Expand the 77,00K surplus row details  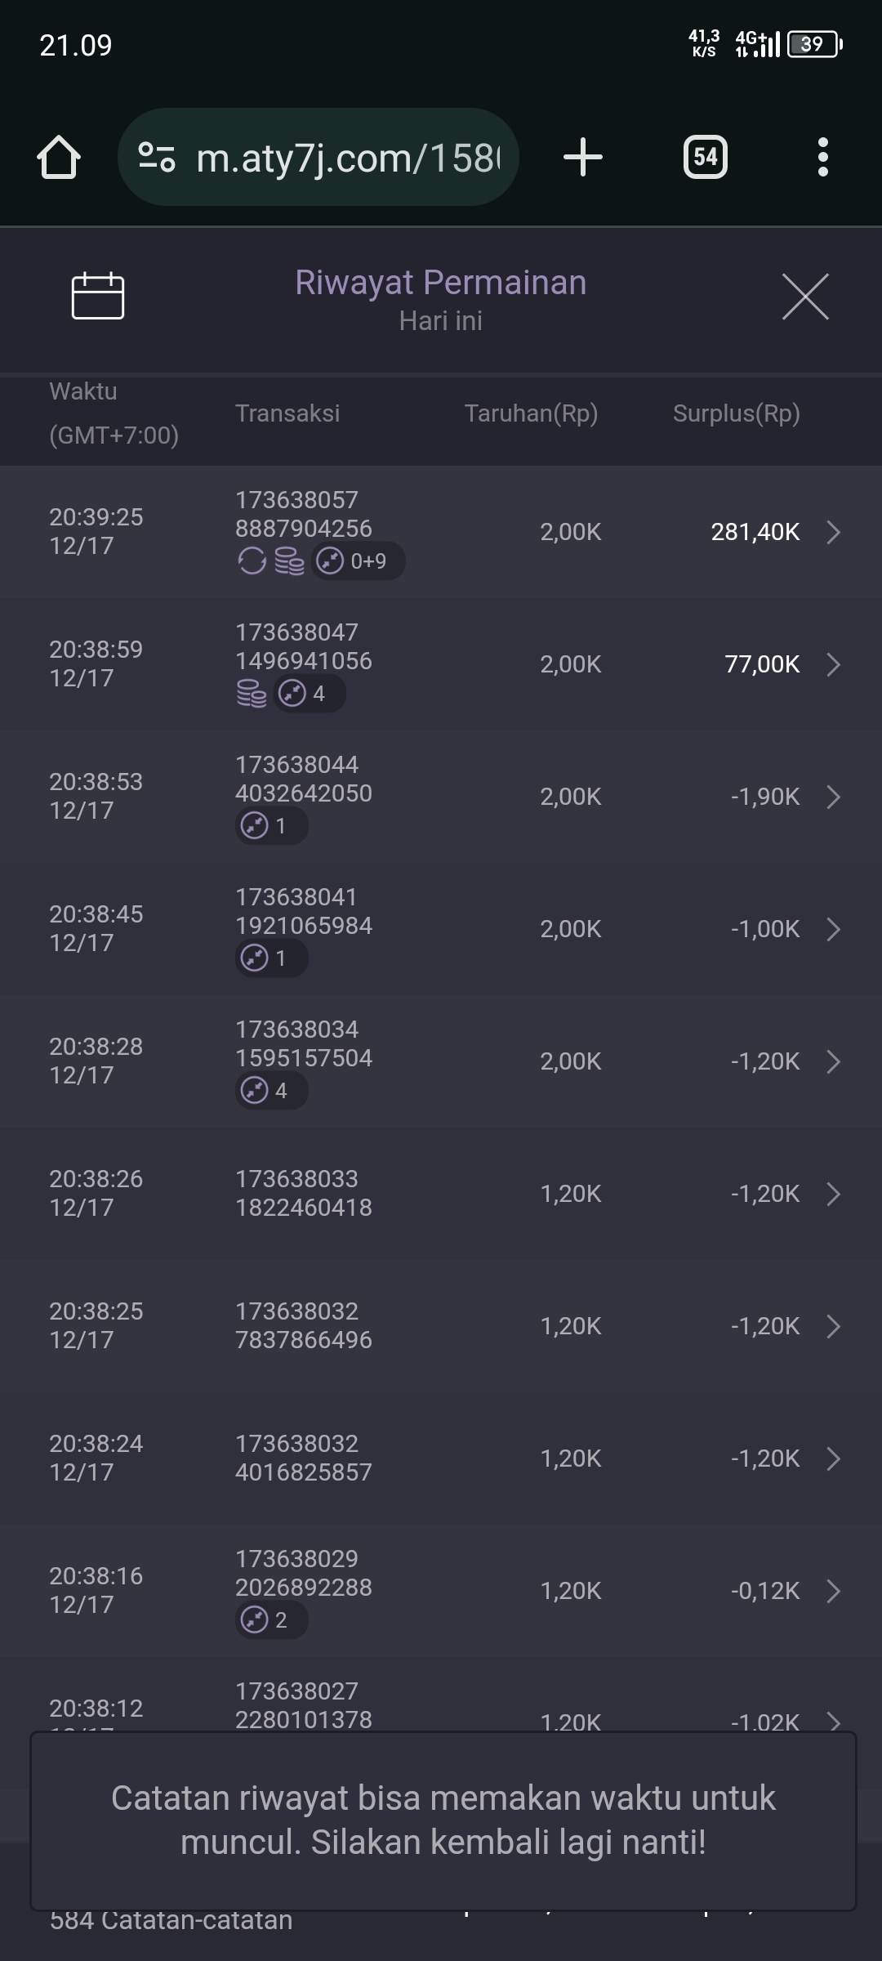[833, 664]
